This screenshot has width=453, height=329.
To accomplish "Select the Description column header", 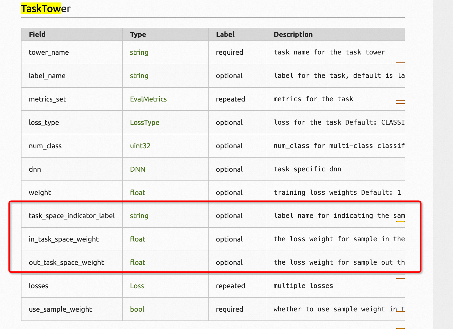I will click(335, 34).
